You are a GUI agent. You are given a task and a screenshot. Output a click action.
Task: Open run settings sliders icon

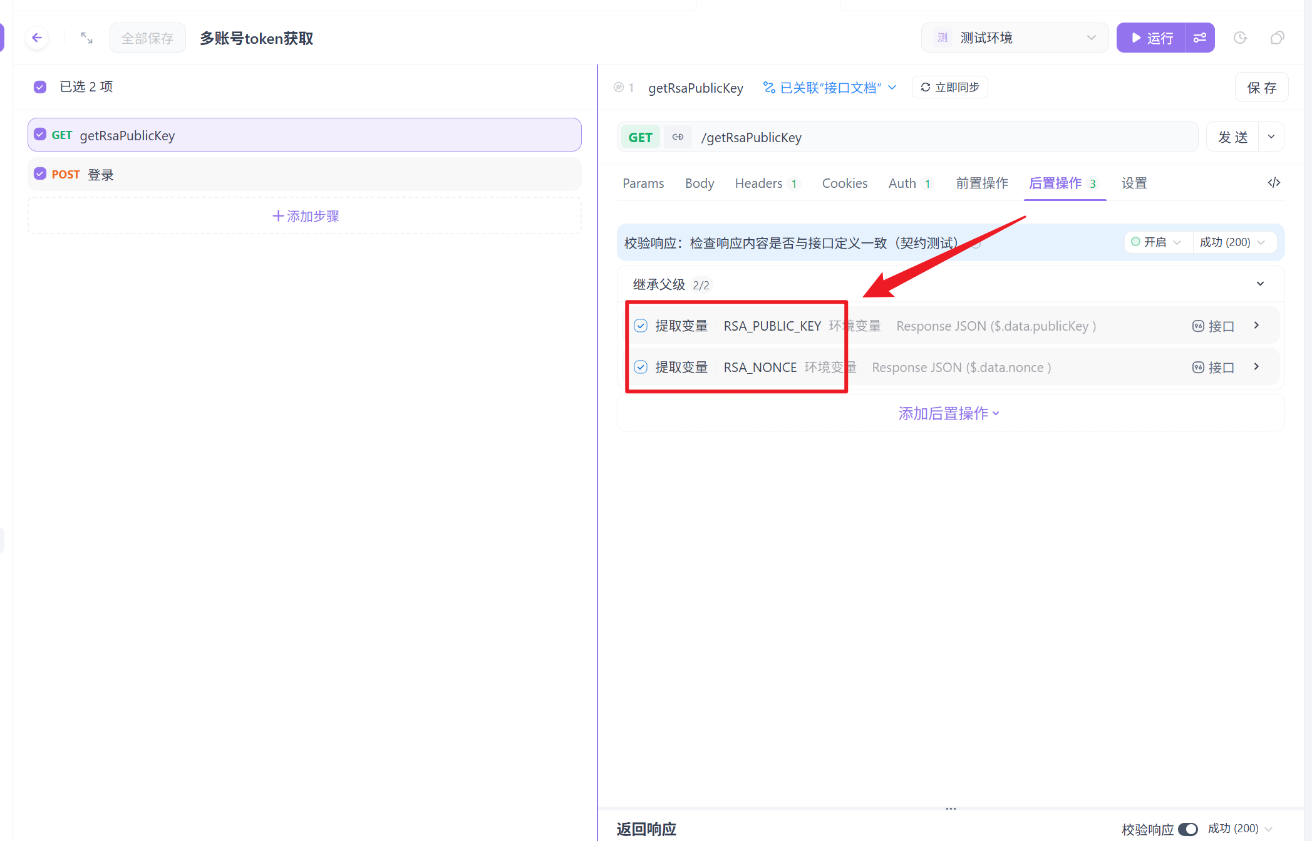coord(1200,38)
